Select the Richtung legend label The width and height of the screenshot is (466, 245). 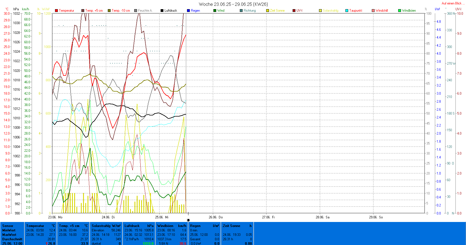250,11
